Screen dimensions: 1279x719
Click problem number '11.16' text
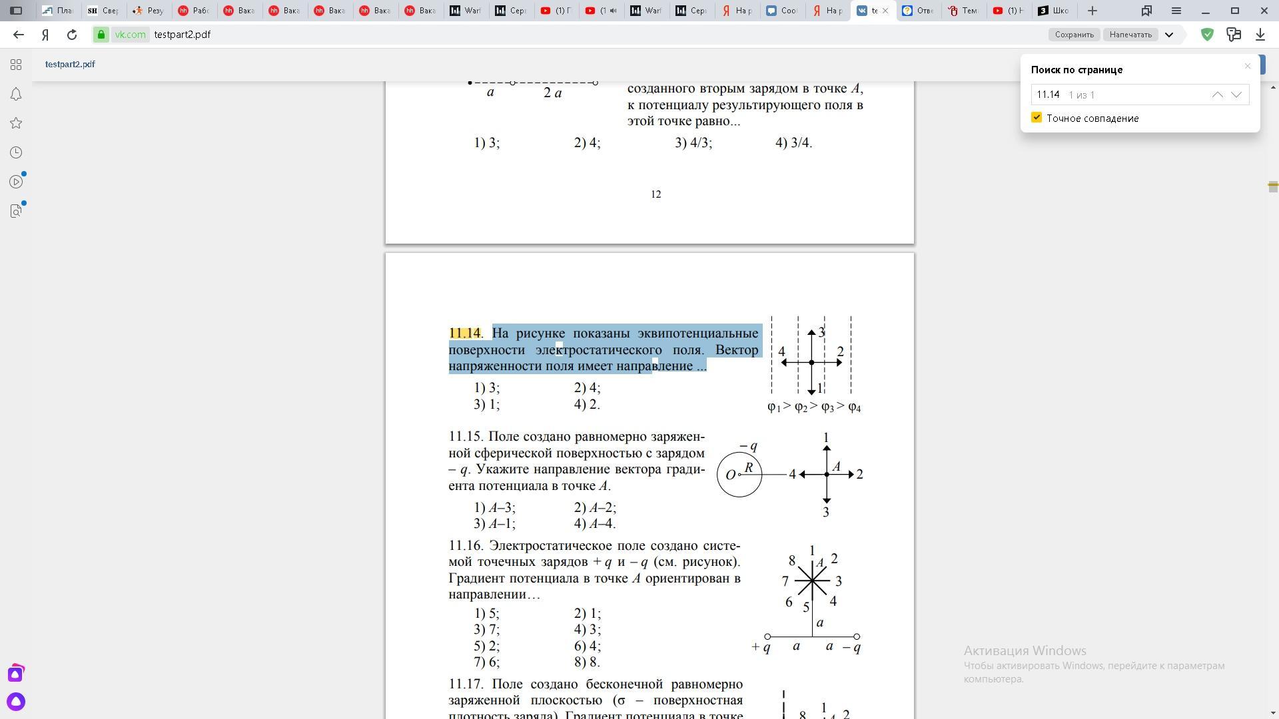[x=466, y=546]
